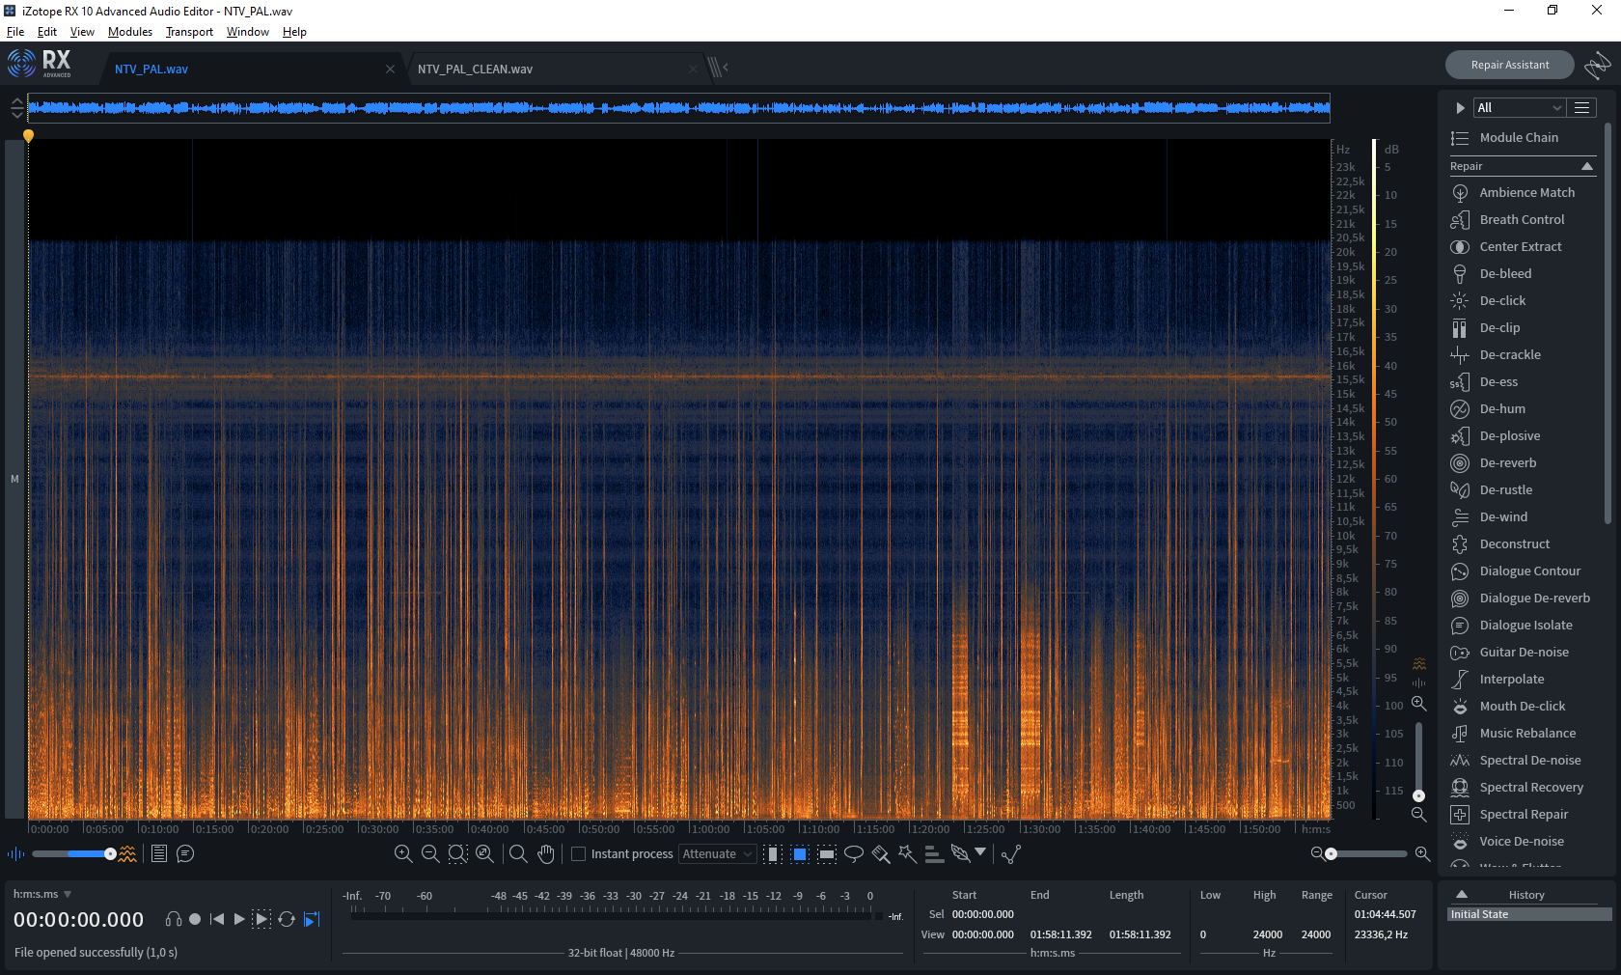The width and height of the screenshot is (1621, 975).
Task: Toggle the Frequency selection tool
Action: [x=827, y=854]
